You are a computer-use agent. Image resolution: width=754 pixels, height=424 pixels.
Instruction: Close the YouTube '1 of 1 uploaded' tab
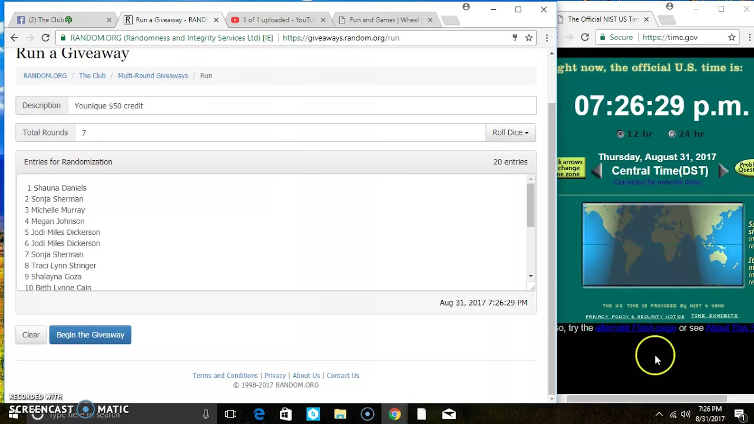pos(323,20)
